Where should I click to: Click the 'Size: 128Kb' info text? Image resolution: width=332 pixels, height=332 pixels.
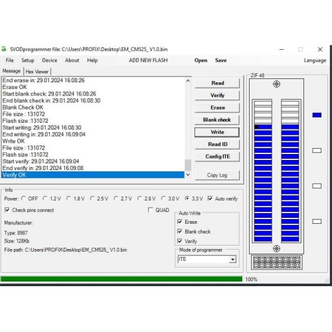17,241
